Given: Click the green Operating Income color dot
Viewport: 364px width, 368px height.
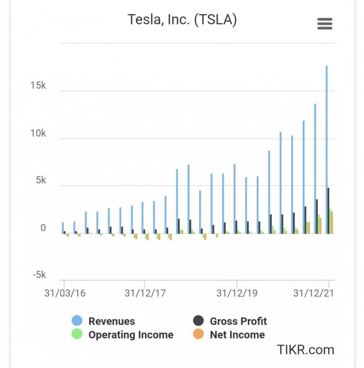Looking at the screenshot, I should (77, 335).
